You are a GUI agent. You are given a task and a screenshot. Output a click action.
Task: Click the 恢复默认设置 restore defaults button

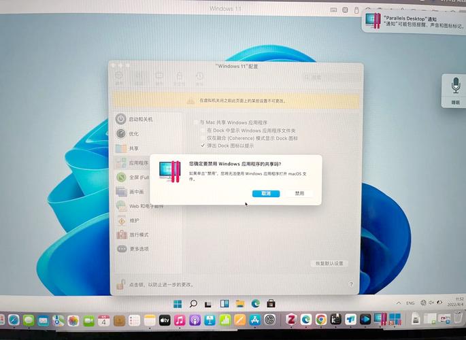coord(329,263)
